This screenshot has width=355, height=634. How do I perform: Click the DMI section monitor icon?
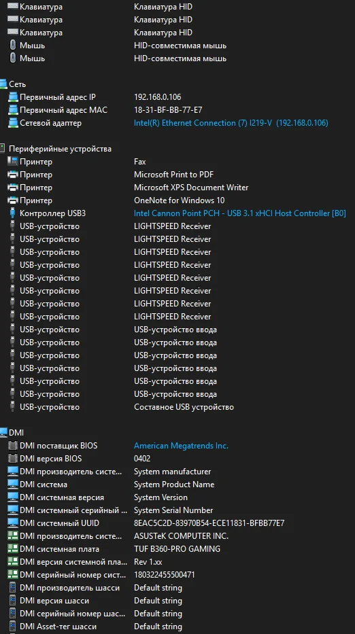[x=3, y=433]
